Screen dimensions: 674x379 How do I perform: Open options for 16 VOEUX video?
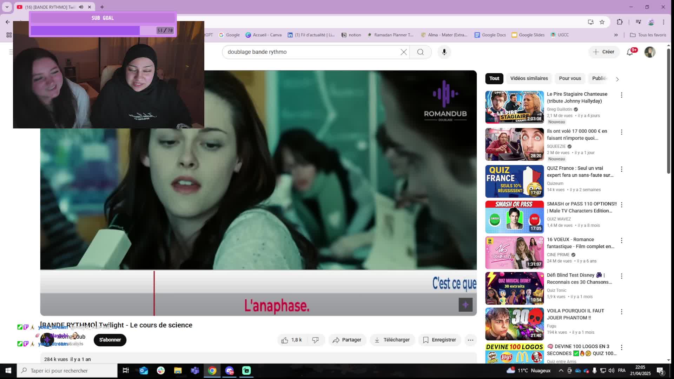[622, 240]
